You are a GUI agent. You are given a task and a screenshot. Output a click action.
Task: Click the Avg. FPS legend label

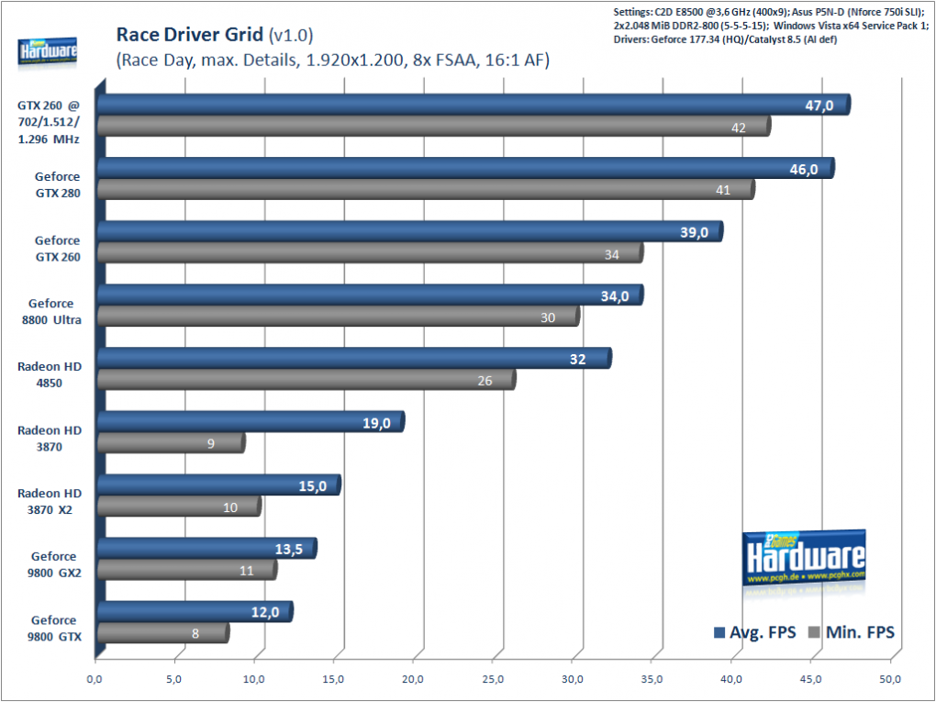tap(763, 633)
